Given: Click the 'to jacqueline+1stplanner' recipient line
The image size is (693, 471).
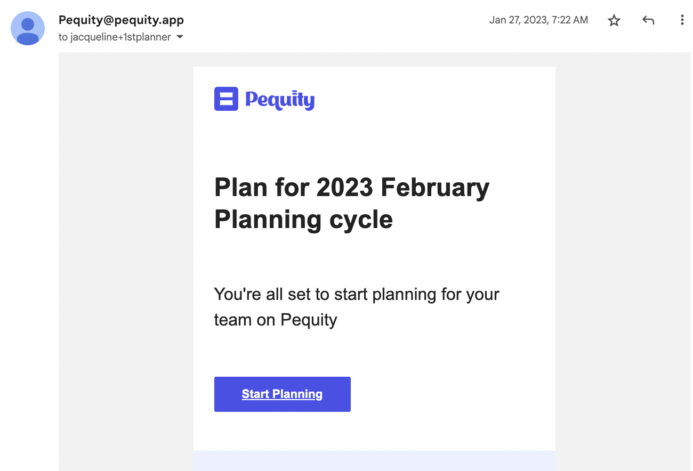Looking at the screenshot, I should click(115, 37).
